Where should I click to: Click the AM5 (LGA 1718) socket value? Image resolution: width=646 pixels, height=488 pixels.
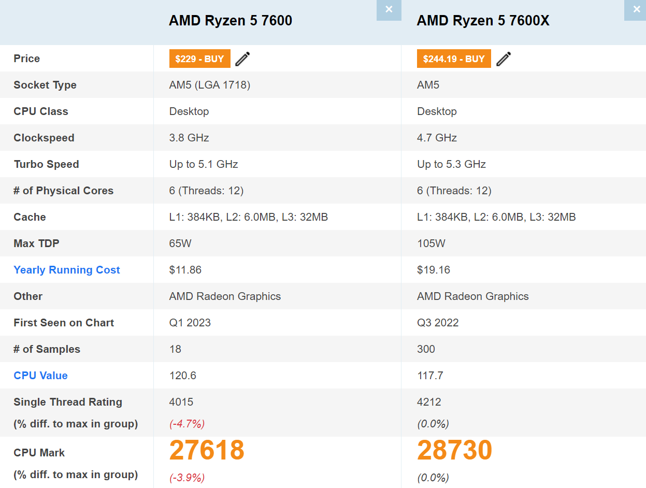pos(210,85)
